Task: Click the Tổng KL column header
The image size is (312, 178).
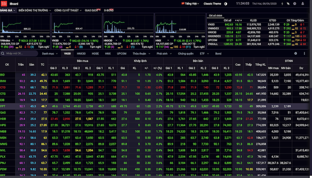Action: (260, 65)
